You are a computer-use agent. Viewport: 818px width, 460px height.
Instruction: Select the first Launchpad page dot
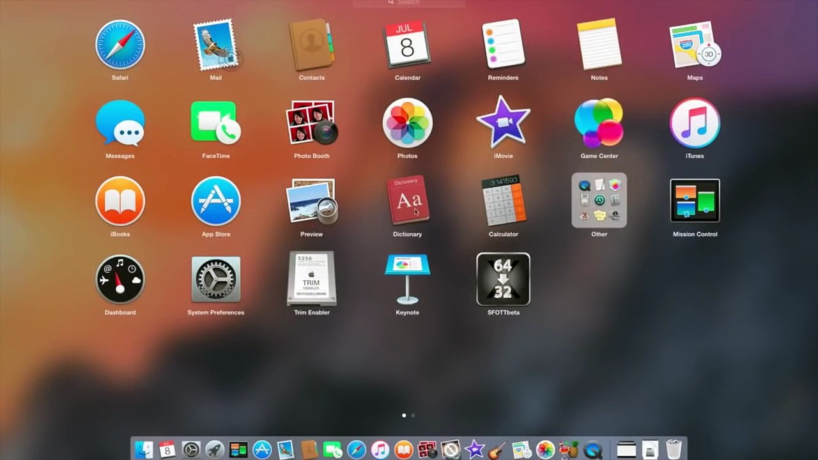pyautogui.click(x=404, y=415)
